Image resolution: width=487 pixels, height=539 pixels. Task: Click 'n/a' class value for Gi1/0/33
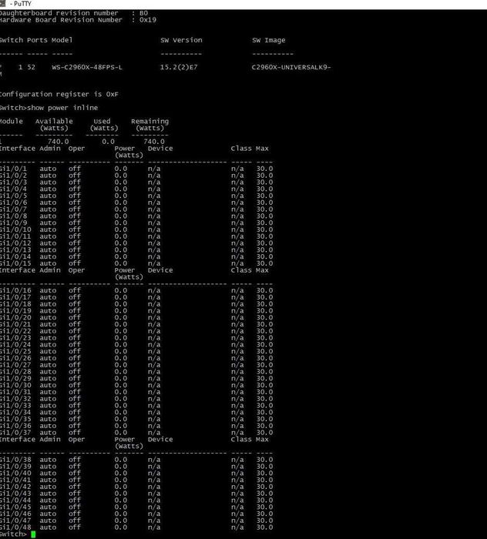pos(237,406)
